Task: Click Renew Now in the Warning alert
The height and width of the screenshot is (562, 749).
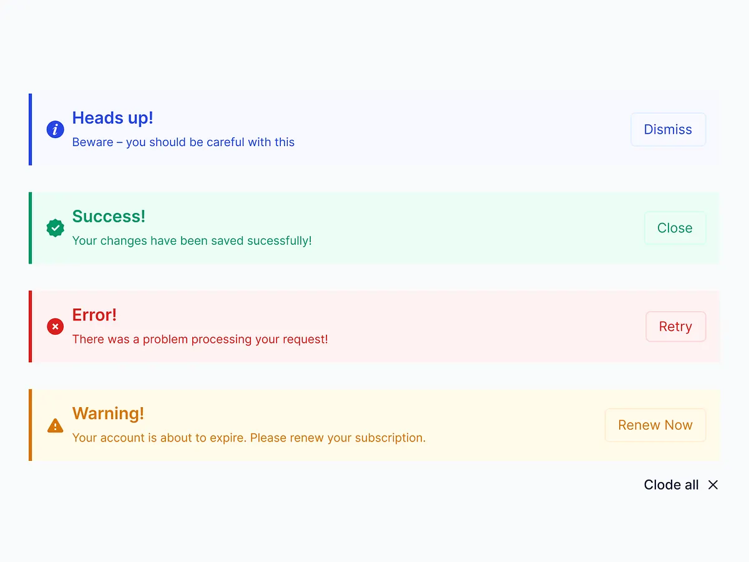Action: pos(655,425)
